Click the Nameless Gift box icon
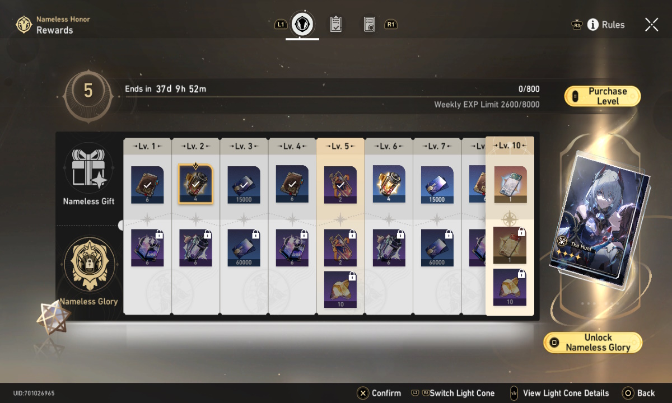 (90, 168)
